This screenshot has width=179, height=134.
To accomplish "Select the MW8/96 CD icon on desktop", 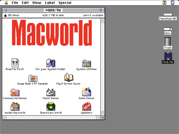I will [168, 56].
